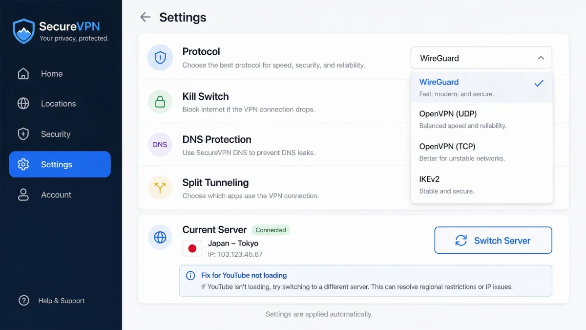Click 'Block internet if the VPN connection drops.'

coord(249,109)
